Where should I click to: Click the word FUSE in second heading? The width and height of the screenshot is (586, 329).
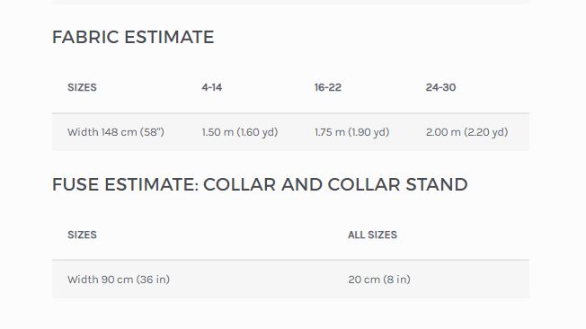pyautogui.click(x=75, y=184)
